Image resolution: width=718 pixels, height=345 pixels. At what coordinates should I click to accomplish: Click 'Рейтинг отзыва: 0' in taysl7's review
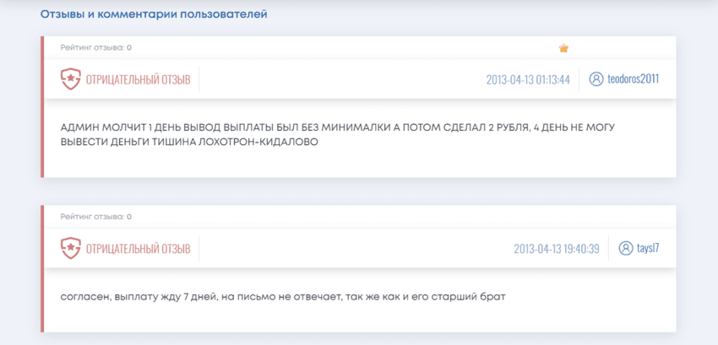tap(96, 217)
